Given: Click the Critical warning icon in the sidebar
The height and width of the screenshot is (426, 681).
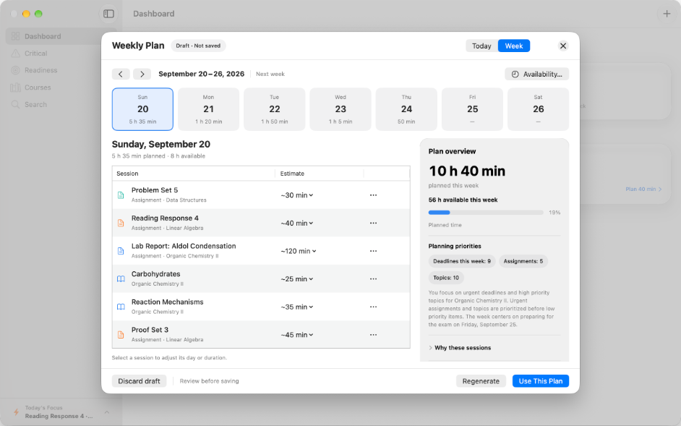Looking at the screenshot, I should tap(16, 54).
